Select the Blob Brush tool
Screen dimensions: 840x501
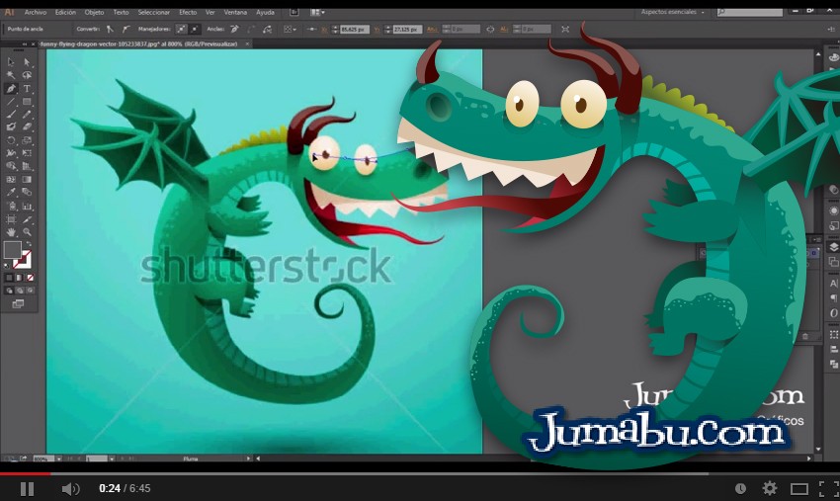click(11, 127)
